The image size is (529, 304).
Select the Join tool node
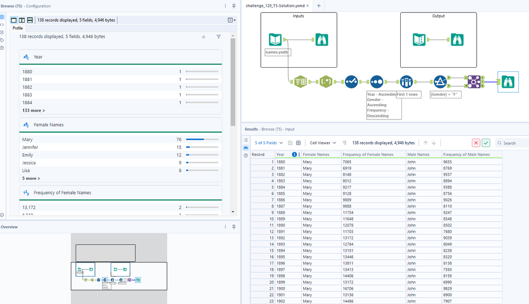[x=473, y=82]
